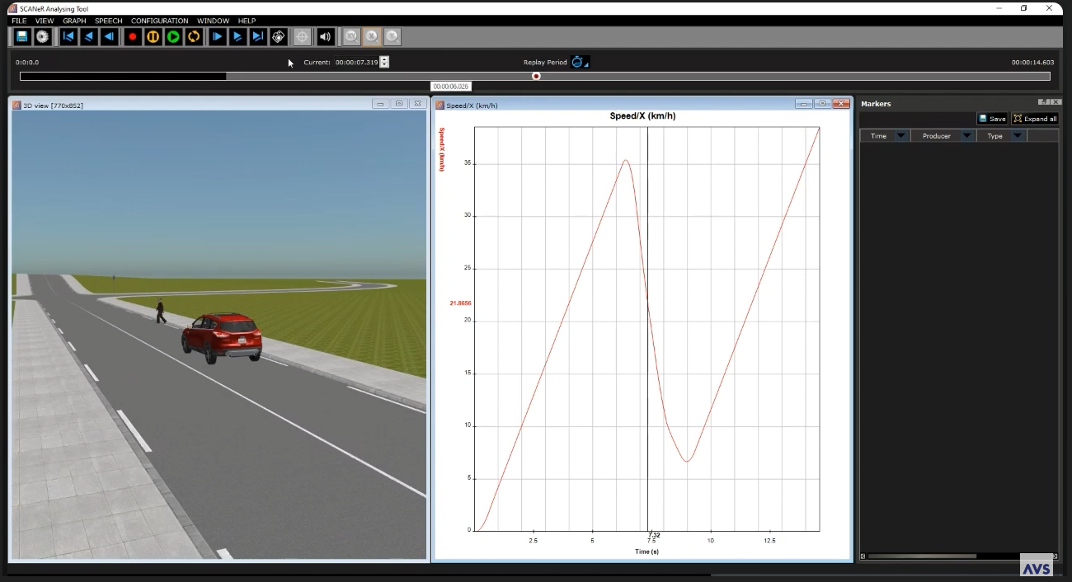1072x582 pixels.
Task: Click the XY zoom magnifier icon
Action: pyautogui.click(x=352, y=37)
